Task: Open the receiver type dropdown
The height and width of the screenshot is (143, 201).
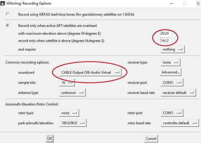Action: point(170,62)
